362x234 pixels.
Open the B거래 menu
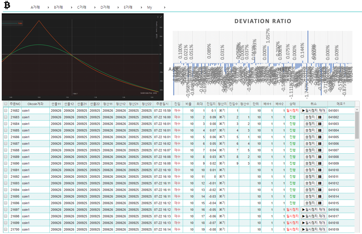[58, 8]
